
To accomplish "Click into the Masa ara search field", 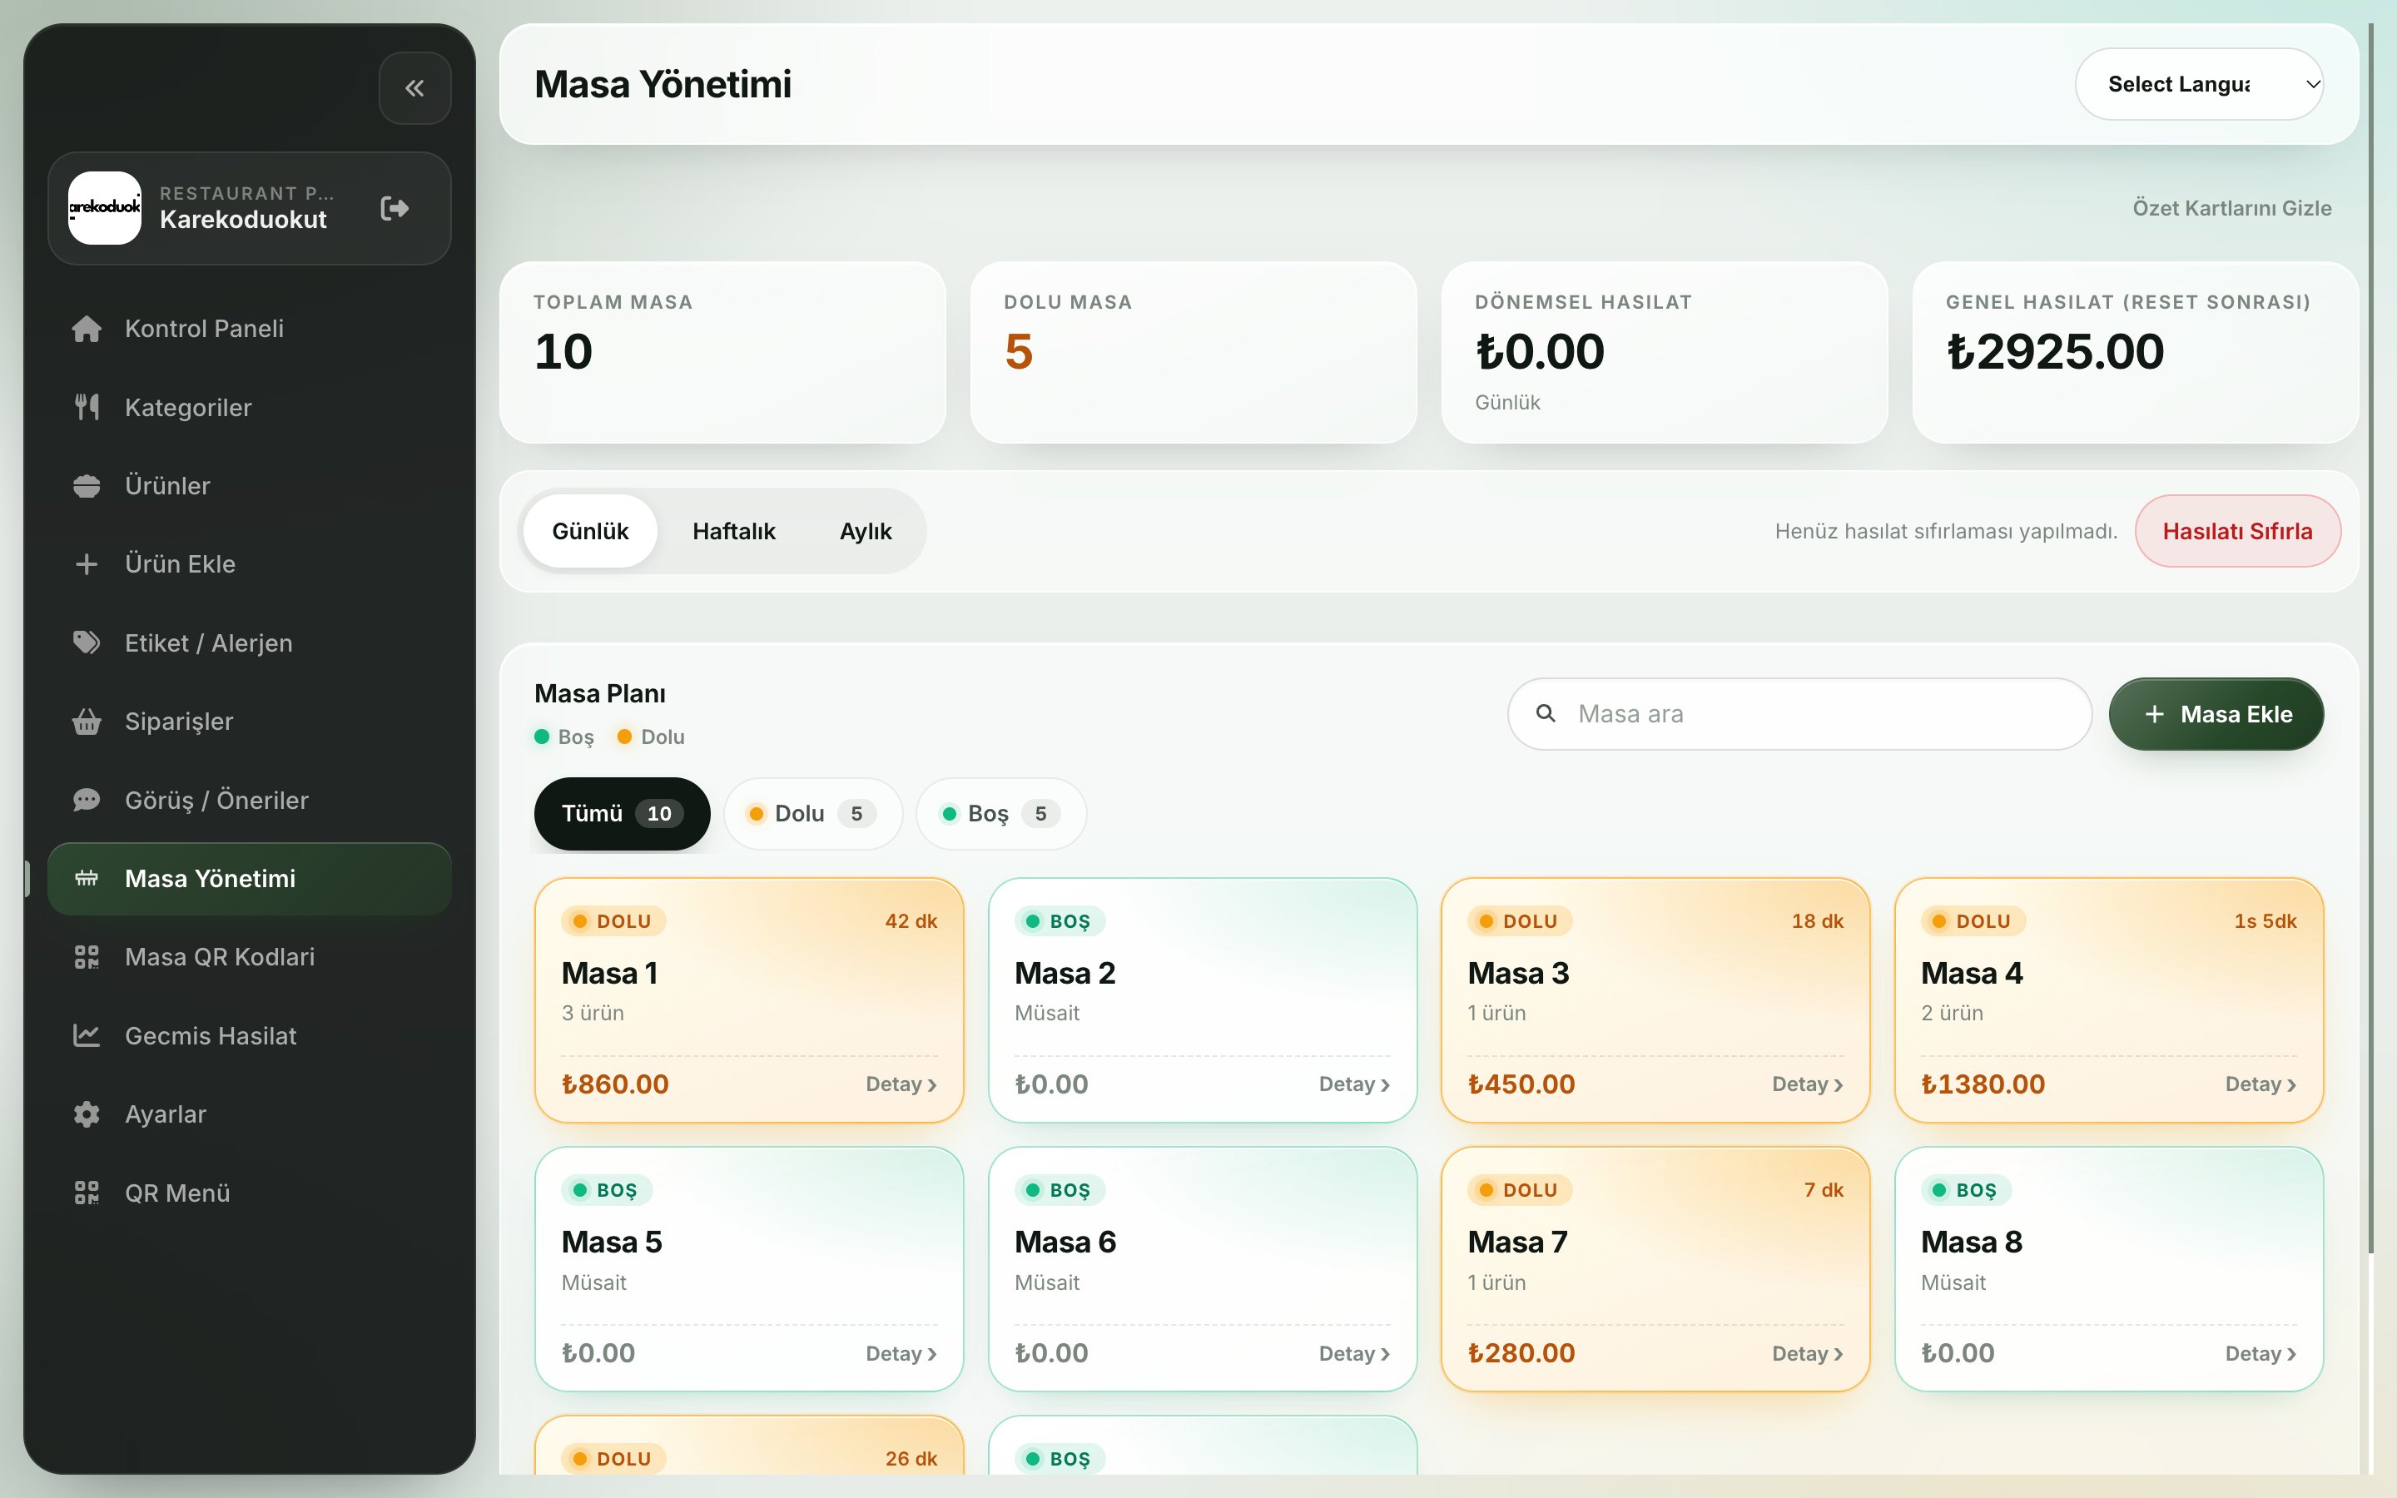I will (1799, 713).
